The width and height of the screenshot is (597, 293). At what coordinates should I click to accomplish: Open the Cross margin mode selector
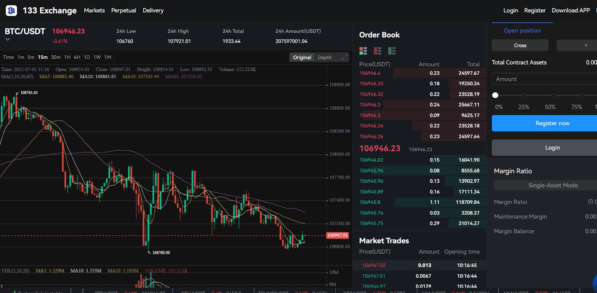click(x=520, y=45)
